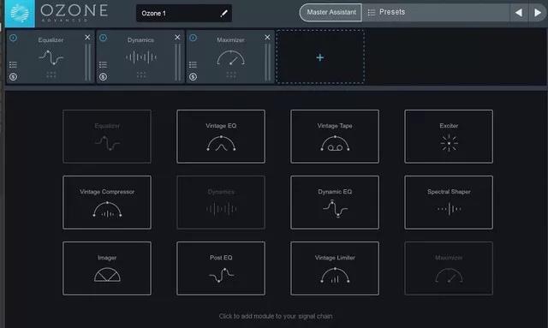The width and height of the screenshot is (548, 328).
Task: Go to the next preset arrow
Action: click(538, 13)
